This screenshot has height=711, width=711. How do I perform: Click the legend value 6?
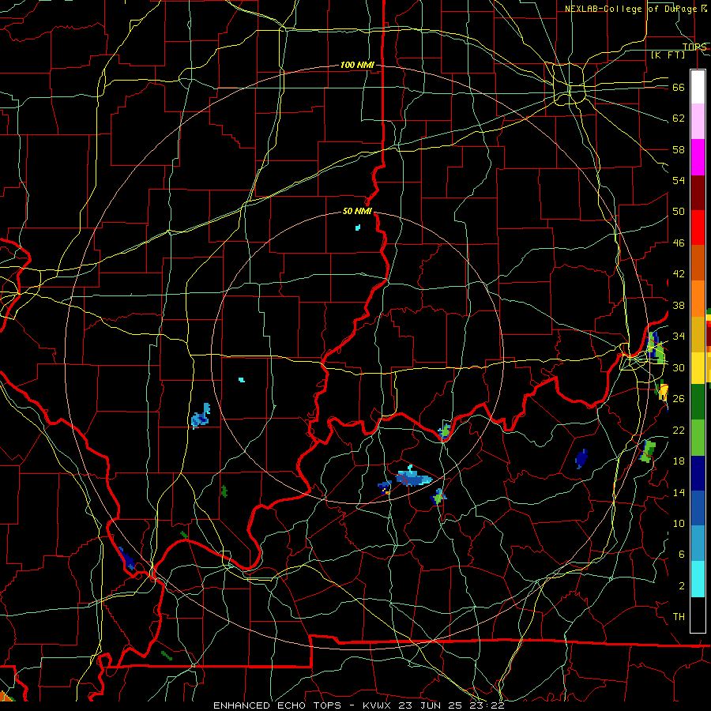coord(682,555)
